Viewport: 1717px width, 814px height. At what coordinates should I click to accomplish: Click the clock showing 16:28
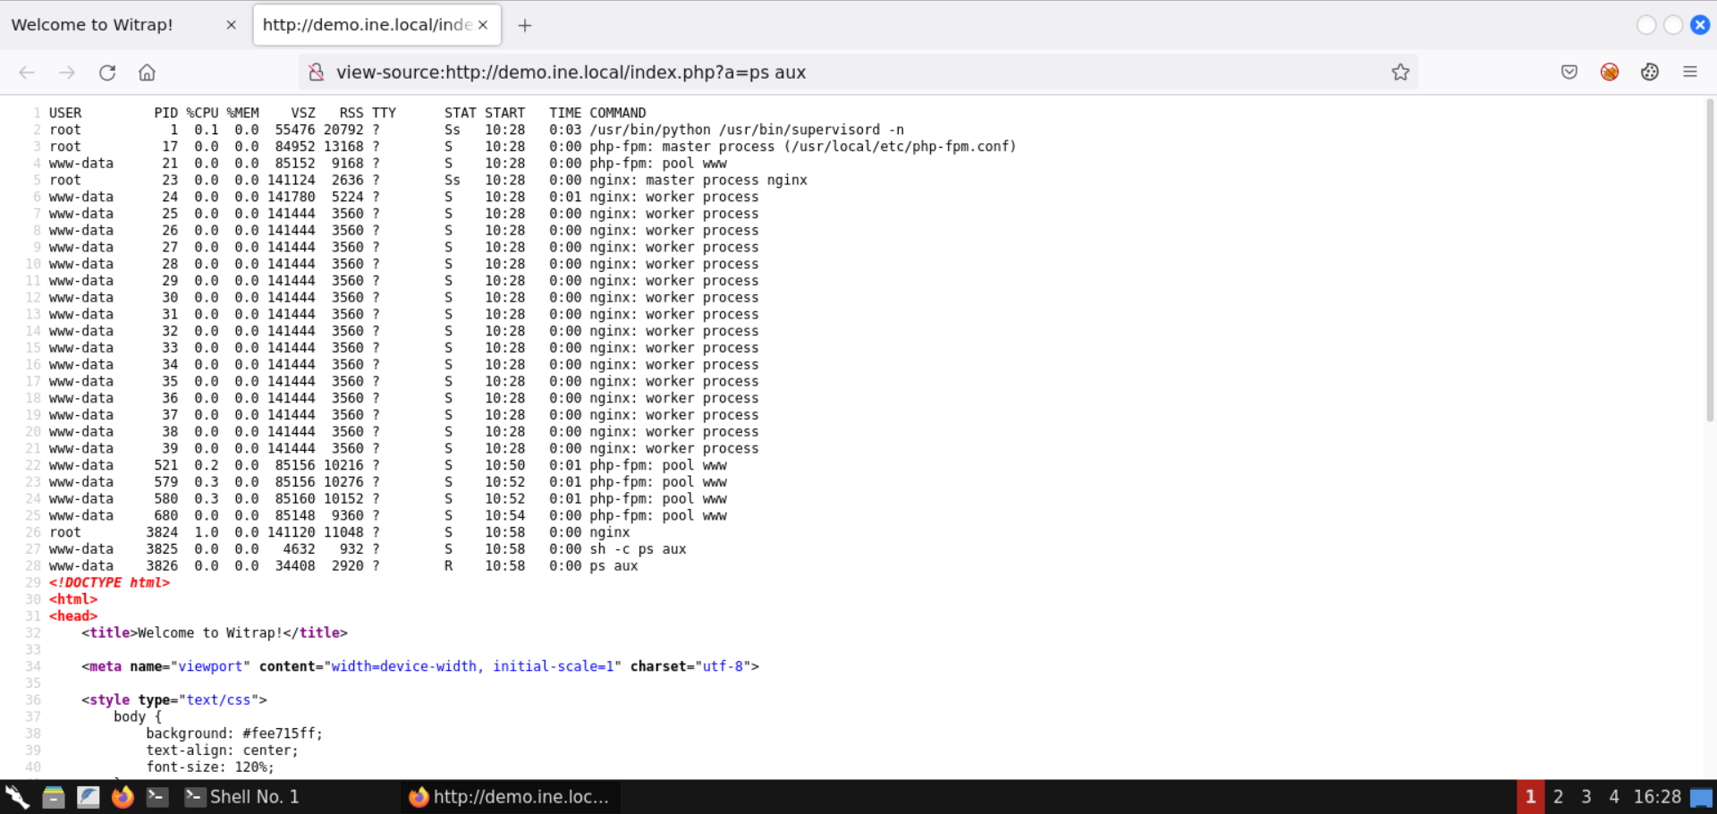(x=1659, y=796)
